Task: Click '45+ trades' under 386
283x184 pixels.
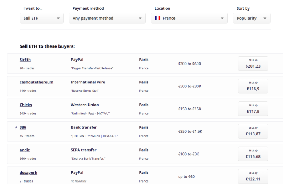Action: tap(27, 136)
